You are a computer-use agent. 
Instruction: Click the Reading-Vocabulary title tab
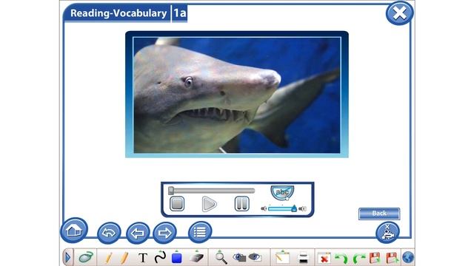click(x=118, y=13)
